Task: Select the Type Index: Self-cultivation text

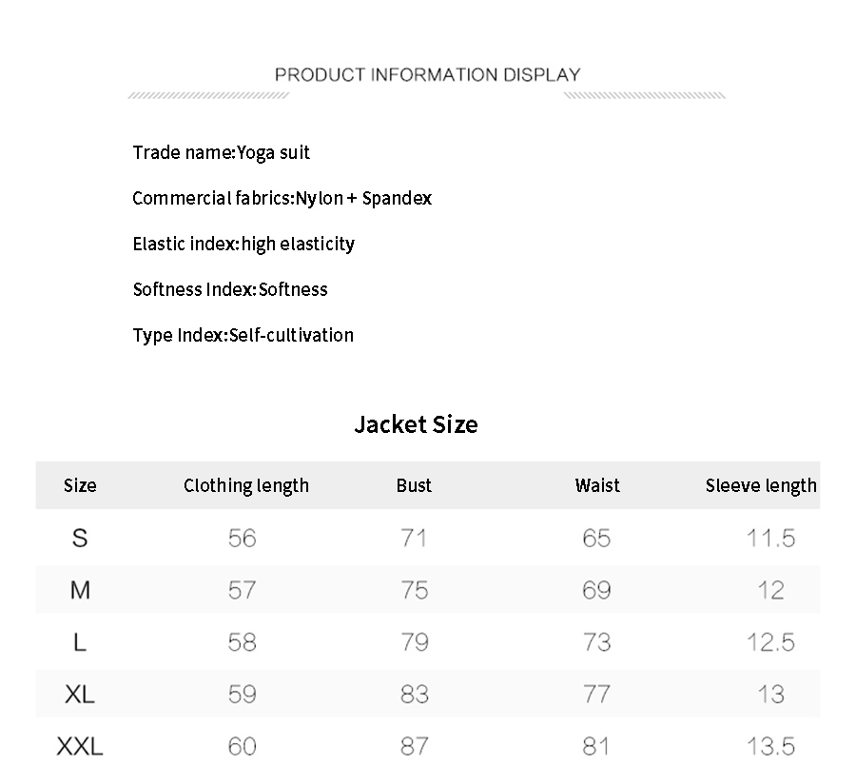Action: pos(243,335)
